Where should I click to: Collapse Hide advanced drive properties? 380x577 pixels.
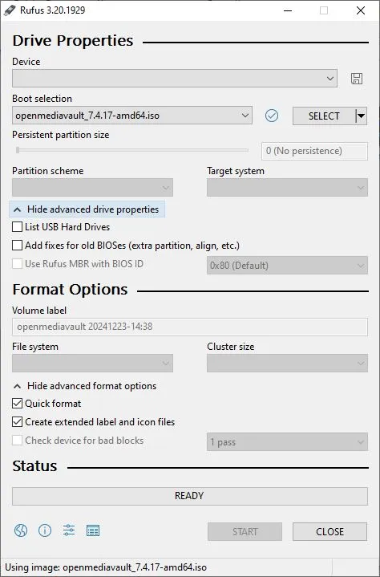pyautogui.click(x=87, y=209)
